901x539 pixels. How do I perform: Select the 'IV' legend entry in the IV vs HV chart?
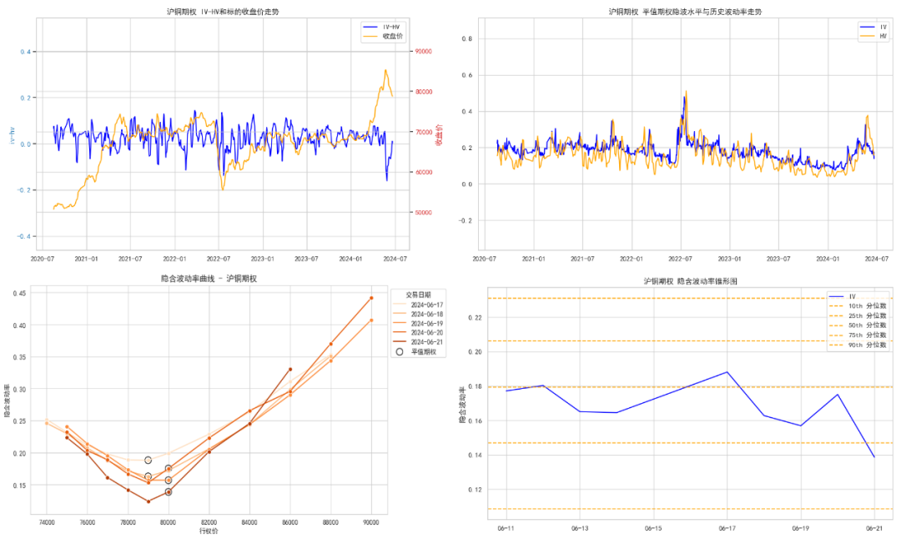coord(873,27)
